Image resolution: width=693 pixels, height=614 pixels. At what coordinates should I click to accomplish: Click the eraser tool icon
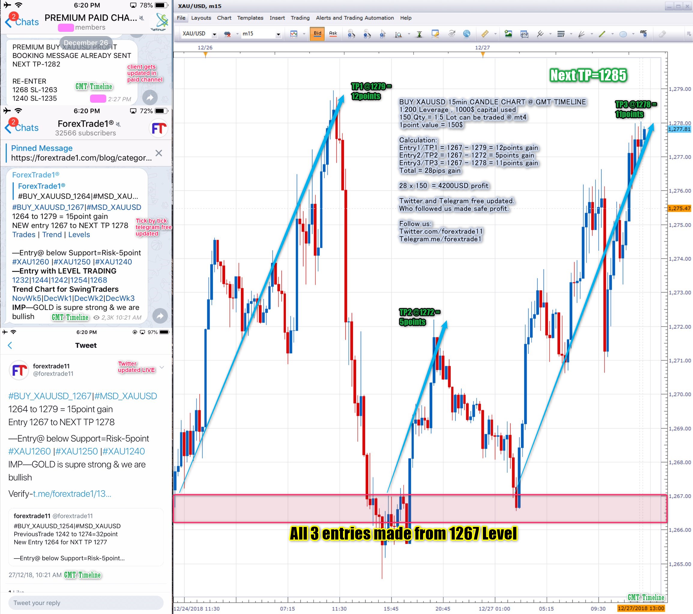[x=662, y=34]
